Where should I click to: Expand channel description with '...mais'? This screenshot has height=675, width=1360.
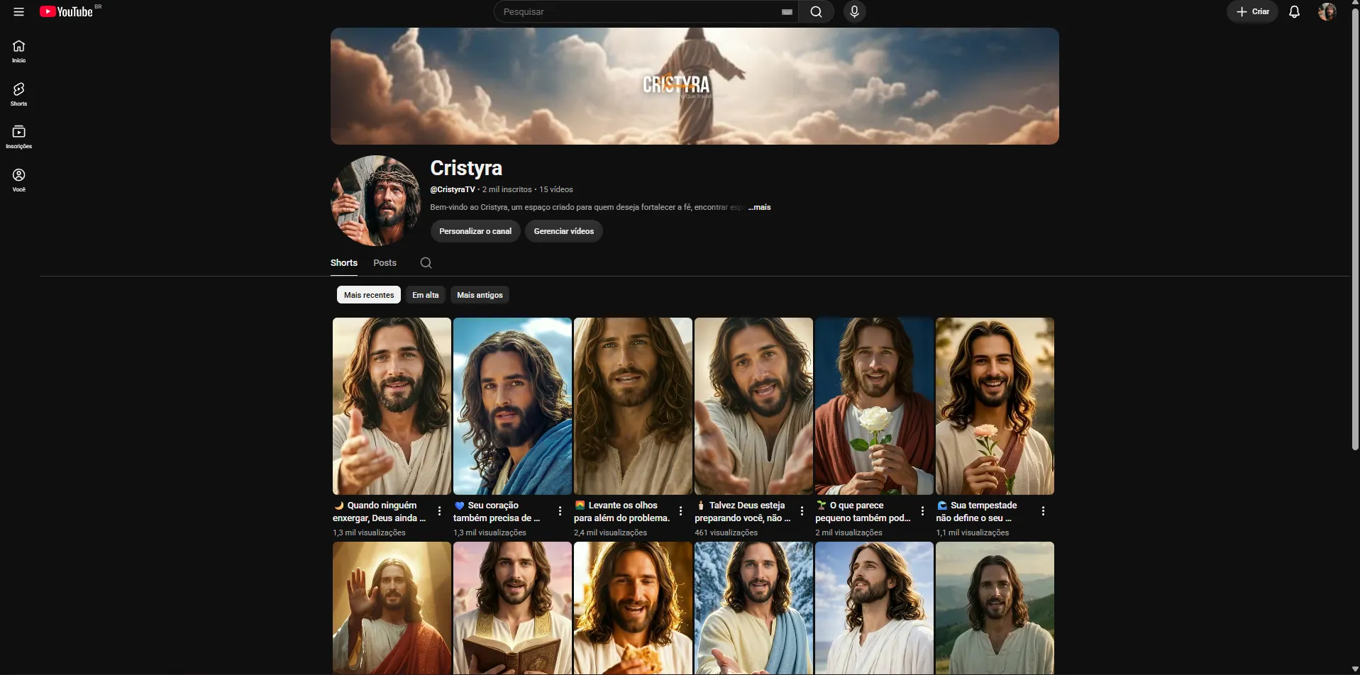pyautogui.click(x=760, y=207)
